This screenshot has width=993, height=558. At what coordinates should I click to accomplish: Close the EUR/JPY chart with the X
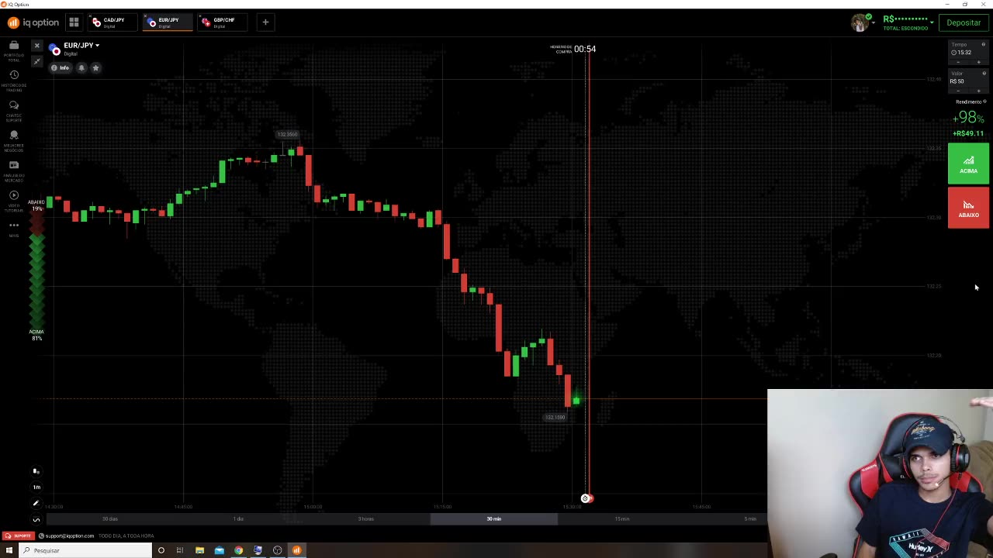pyautogui.click(x=36, y=46)
